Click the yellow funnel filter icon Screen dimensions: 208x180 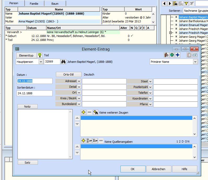tap(186, 3)
